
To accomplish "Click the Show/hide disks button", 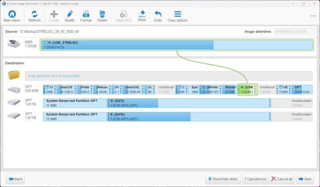I will (x=223, y=179).
